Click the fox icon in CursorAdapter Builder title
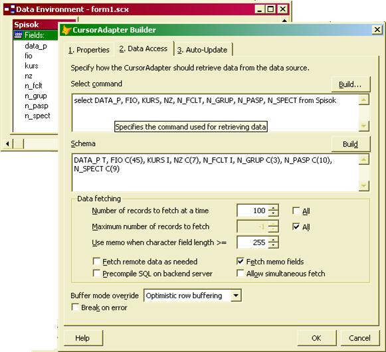386x352 pixels. point(66,30)
